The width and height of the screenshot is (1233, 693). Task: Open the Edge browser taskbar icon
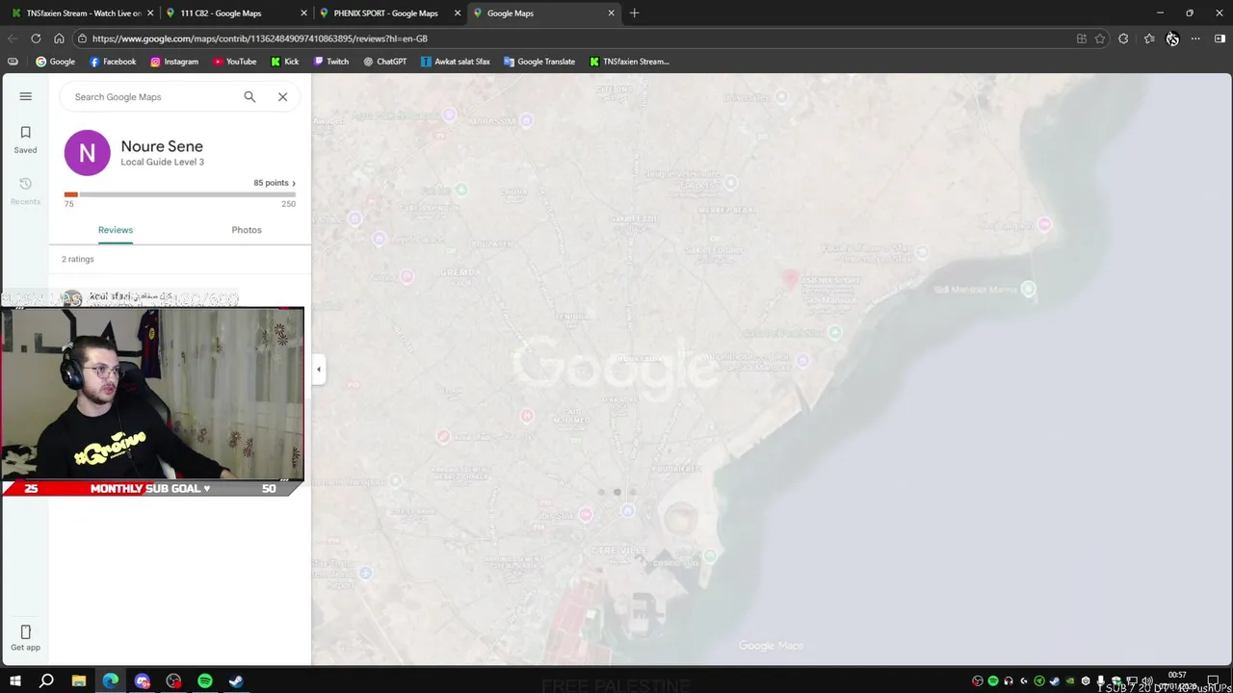click(x=111, y=681)
